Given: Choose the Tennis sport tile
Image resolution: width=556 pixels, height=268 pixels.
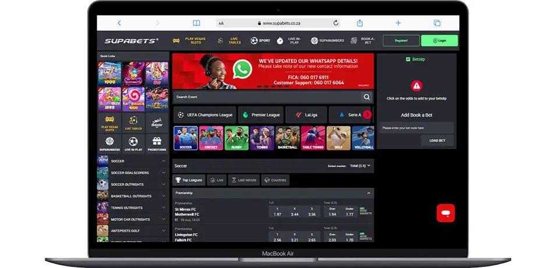Looking at the screenshot, I should 262,138.
